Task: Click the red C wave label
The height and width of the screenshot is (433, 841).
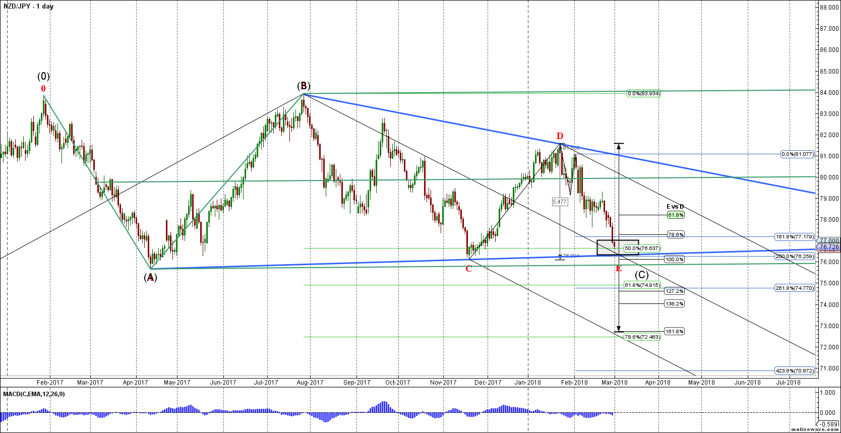Action: point(469,269)
